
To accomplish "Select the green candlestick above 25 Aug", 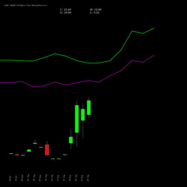I will 71,140.
